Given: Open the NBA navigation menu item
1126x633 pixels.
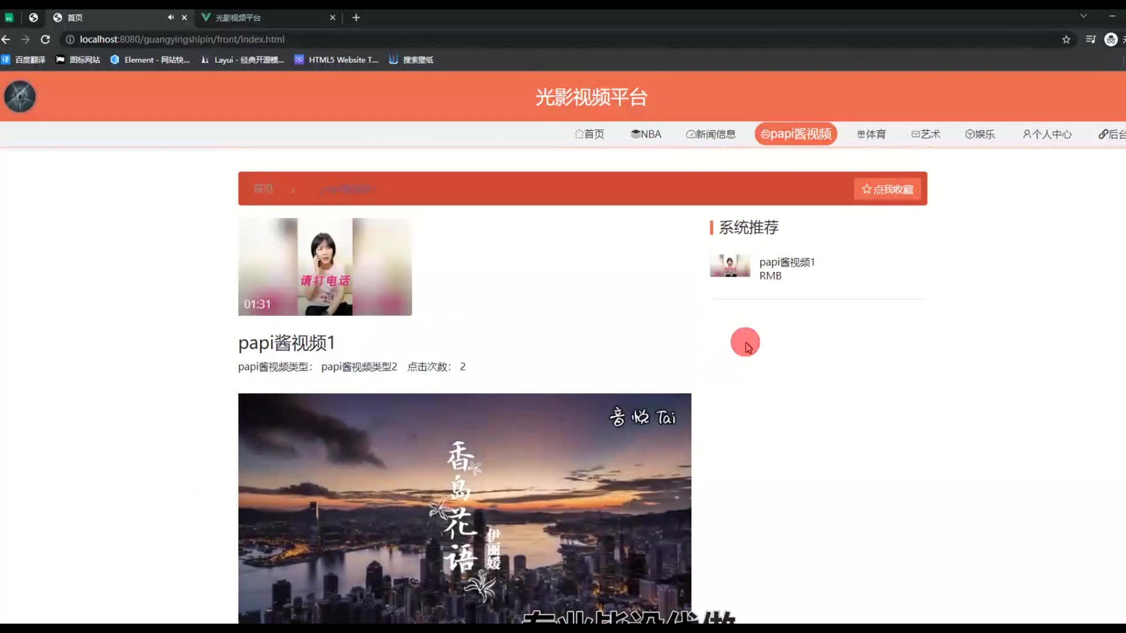Looking at the screenshot, I should (x=646, y=134).
